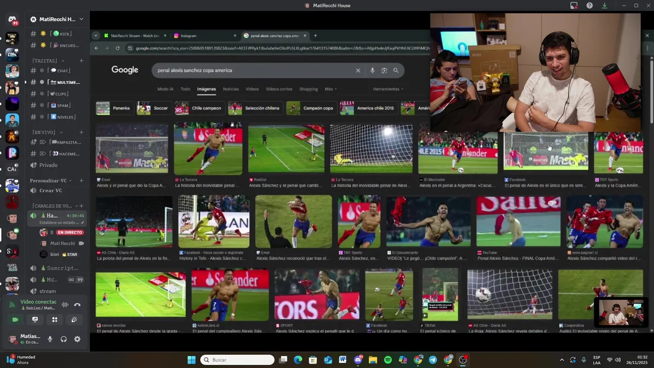
Task: Open the spam text channel
Action: [56, 105]
